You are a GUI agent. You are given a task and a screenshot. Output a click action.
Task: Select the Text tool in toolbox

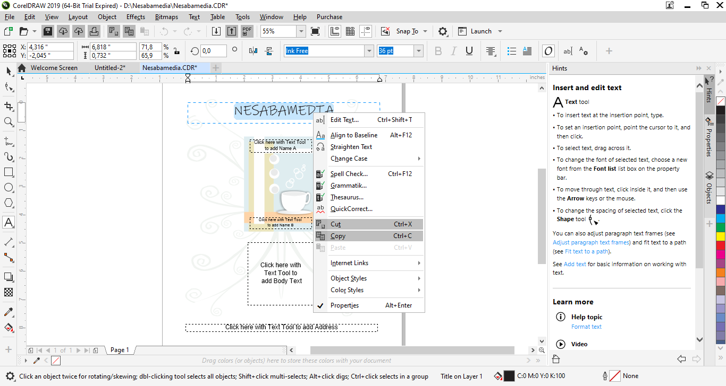click(9, 222)
